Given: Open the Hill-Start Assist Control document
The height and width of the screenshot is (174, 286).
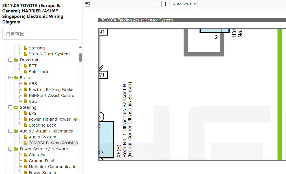Looking at the screenshot, I should (x=52, y=95).
